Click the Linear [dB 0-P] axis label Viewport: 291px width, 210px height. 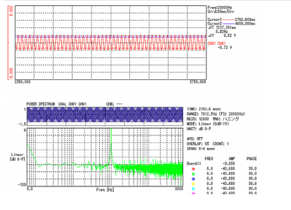[x=17, y=157]
